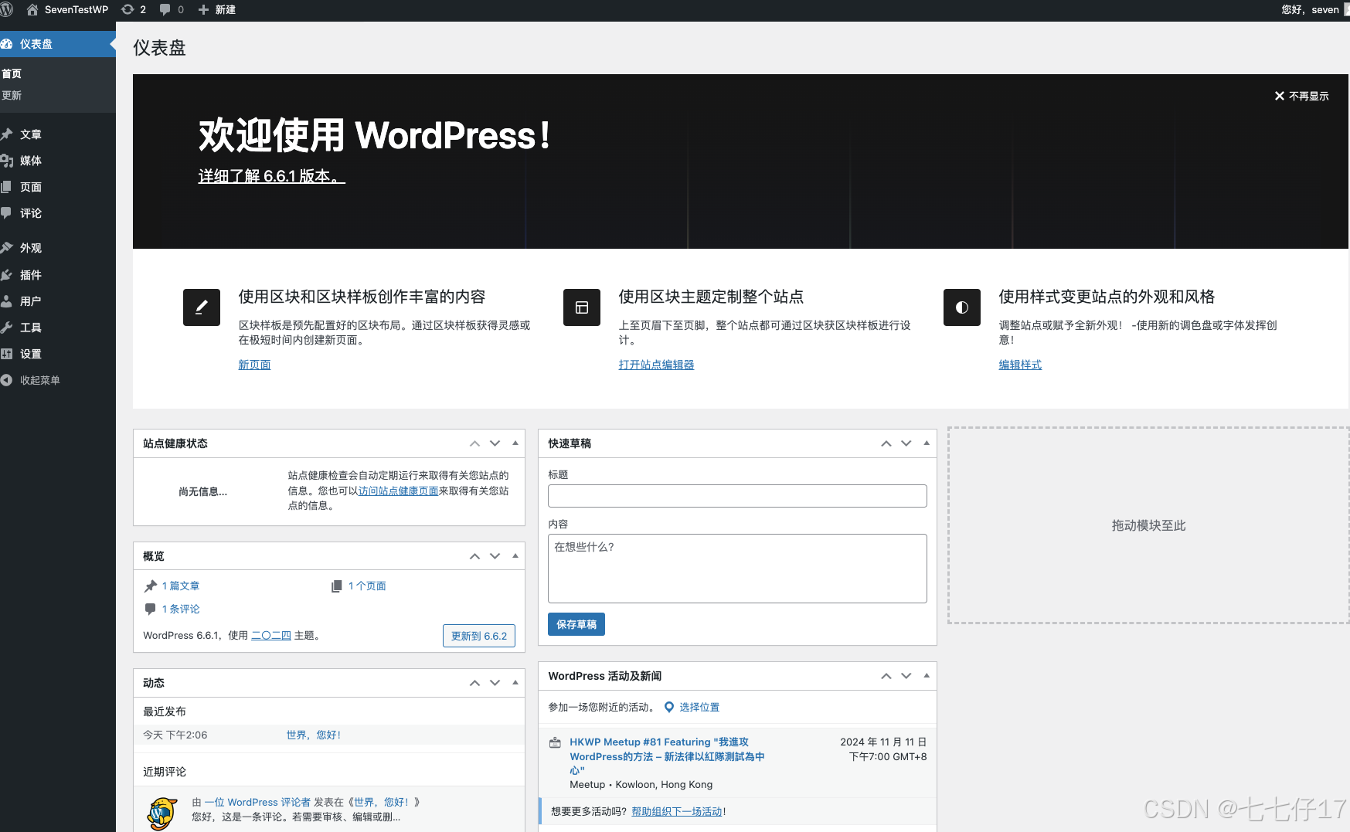Click the 设置 settings icon in sidebar
The image size is (1350, 832).
click(6, 354)
